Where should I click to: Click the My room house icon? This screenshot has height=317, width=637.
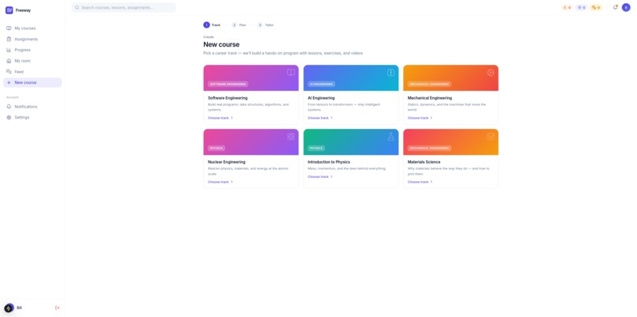[9, 61]
